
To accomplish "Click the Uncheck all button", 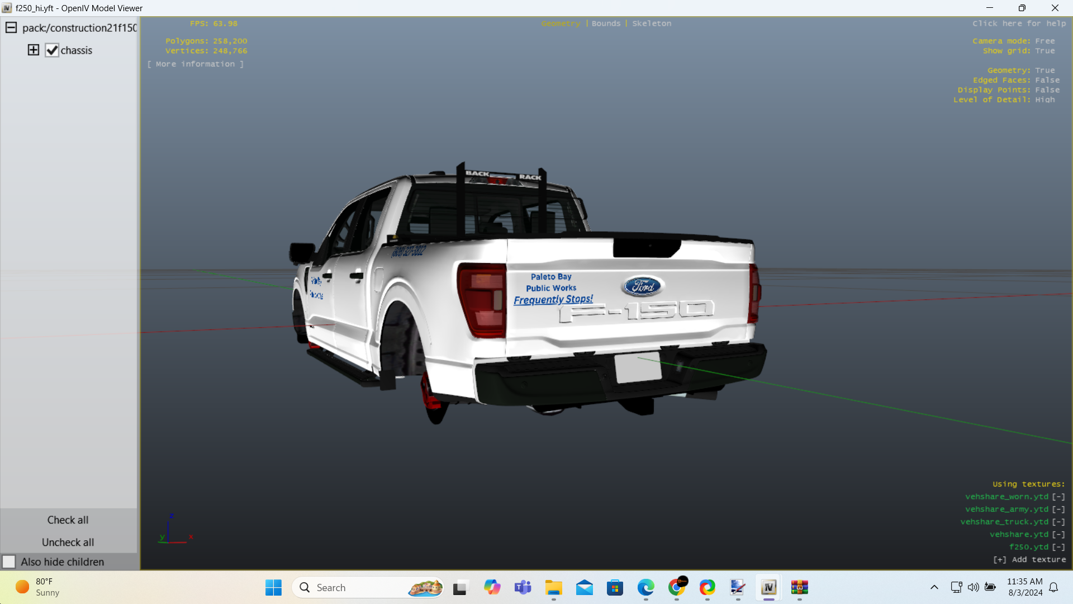I will tap(68, 542).
